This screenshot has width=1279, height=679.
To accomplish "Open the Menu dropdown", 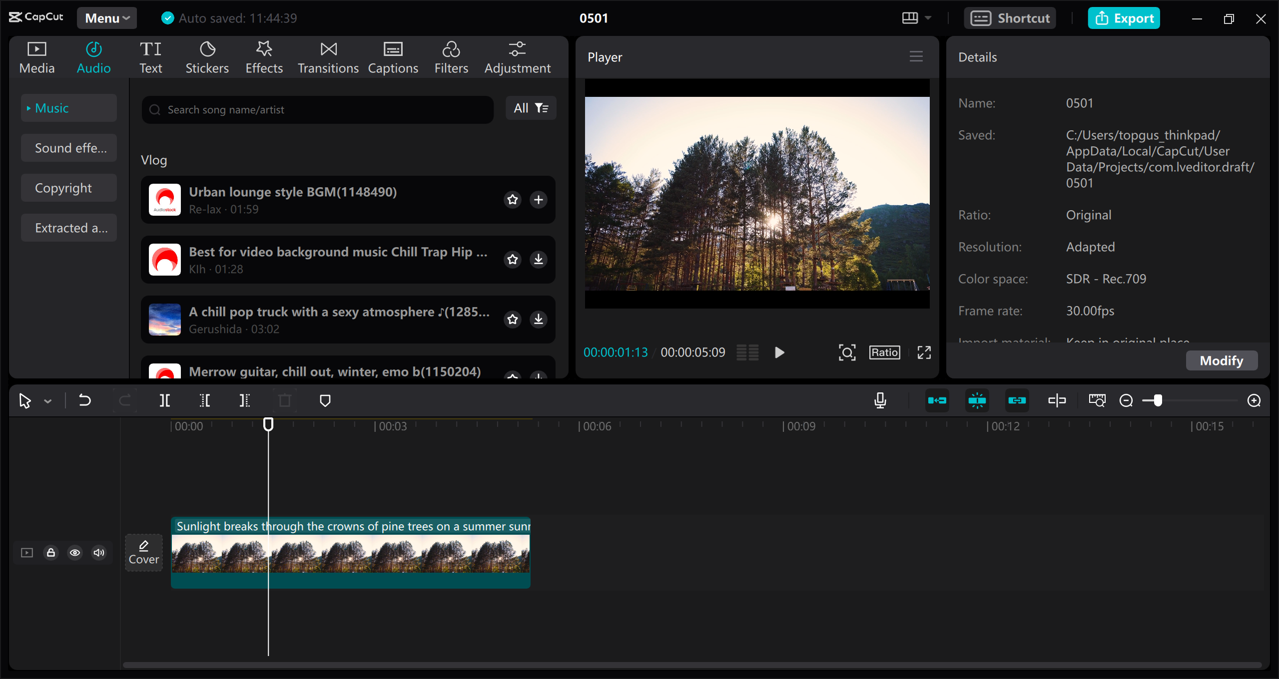I will pos(106,18).
